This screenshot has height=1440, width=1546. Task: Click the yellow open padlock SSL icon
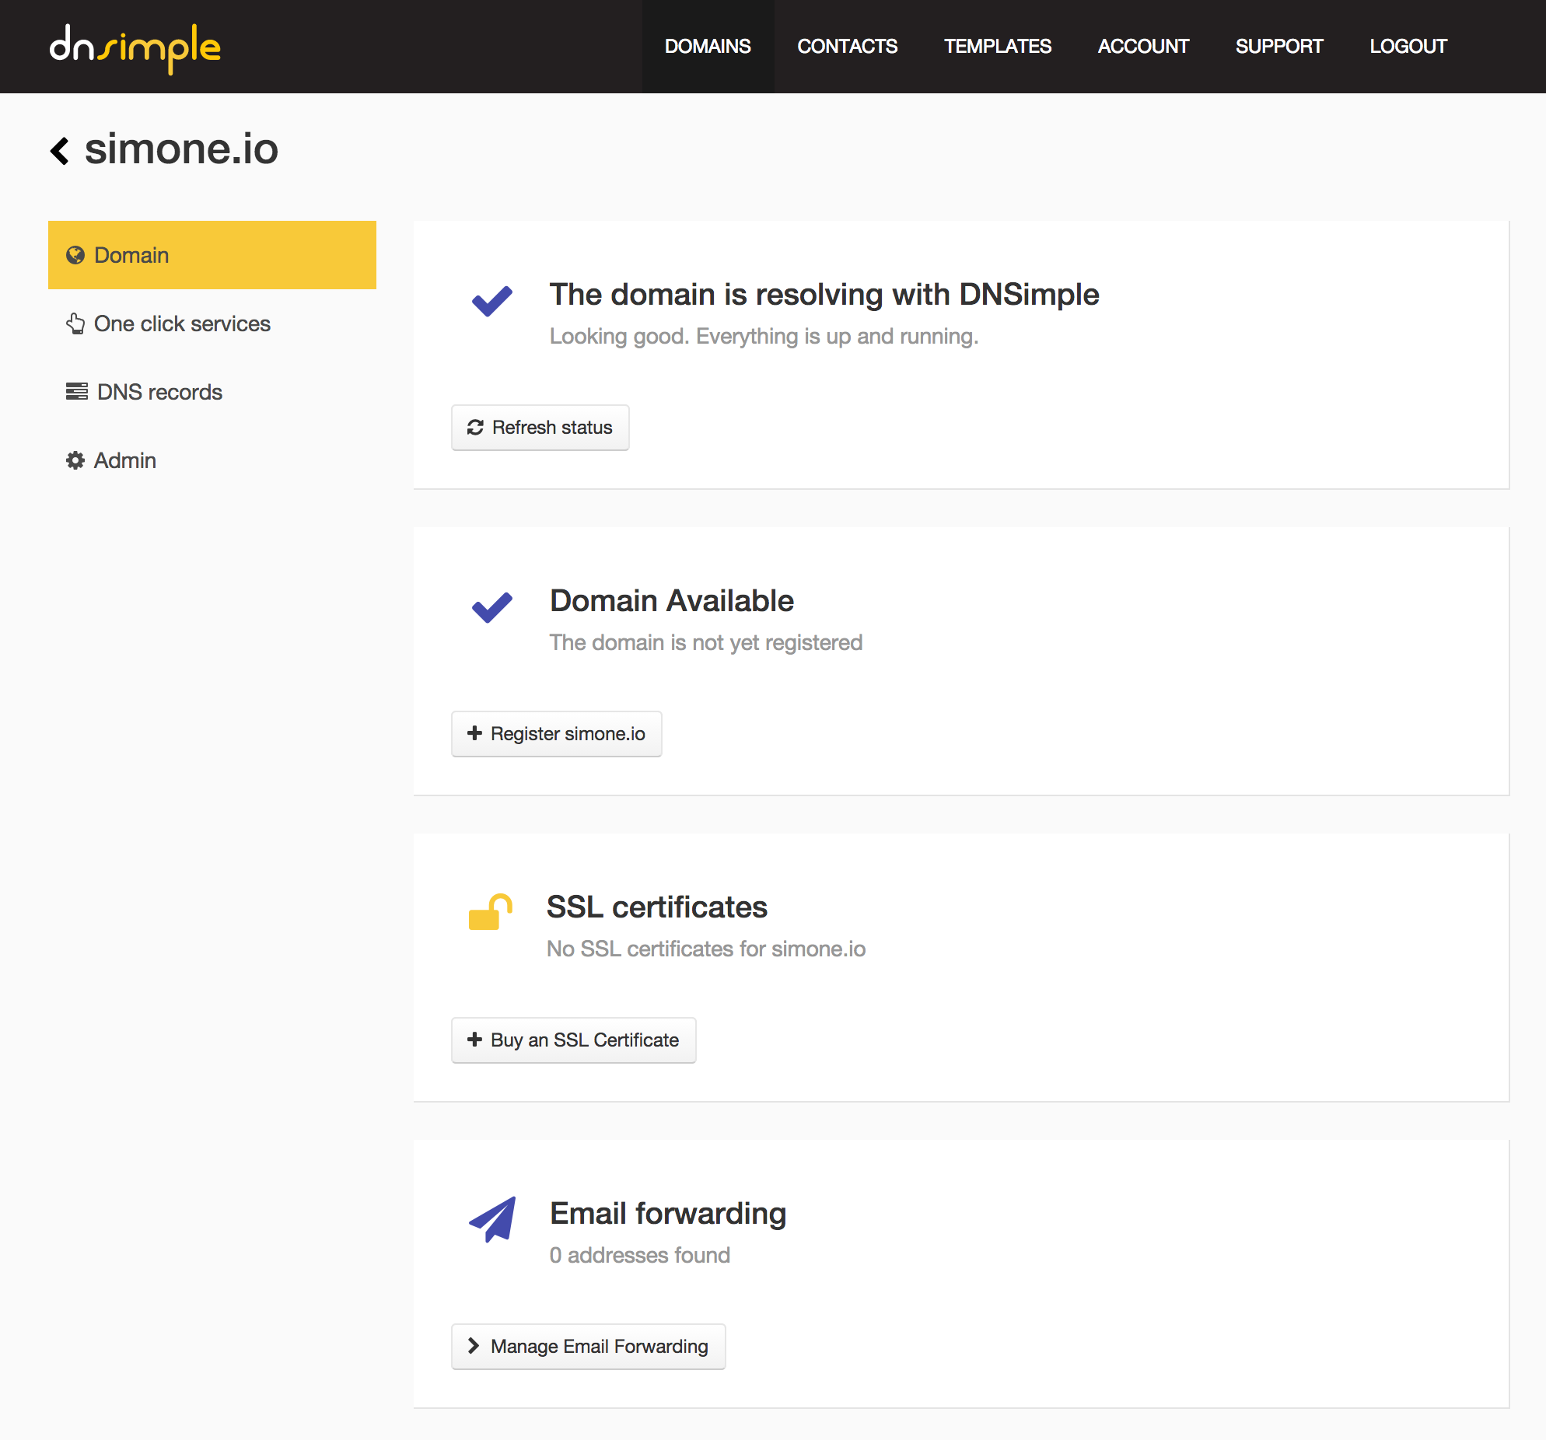tap(491, 911)
